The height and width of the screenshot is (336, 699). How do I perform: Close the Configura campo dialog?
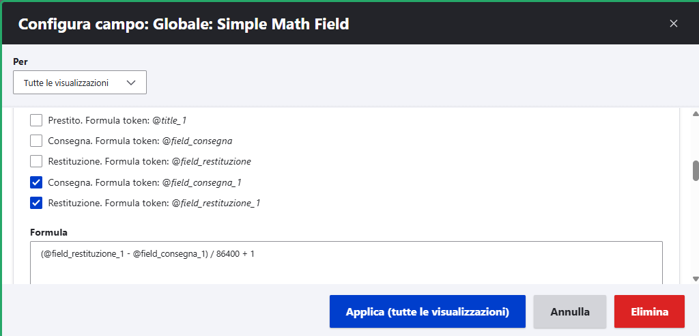coord(674,23)
